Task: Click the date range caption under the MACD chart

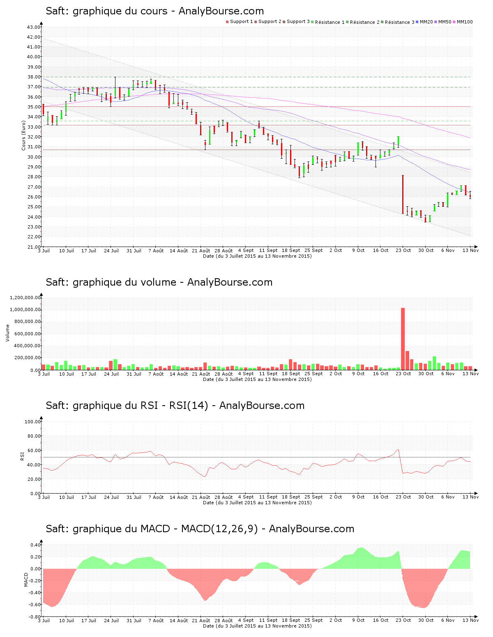Action: [257, 626]
